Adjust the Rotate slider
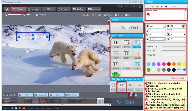The width and height of the screenshot is (192, 111). [173, 51]
